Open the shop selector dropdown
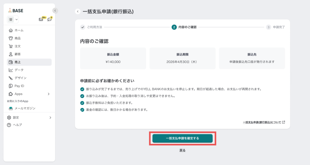This screenshot has height=165, width=310. click(x=13, y=19)
